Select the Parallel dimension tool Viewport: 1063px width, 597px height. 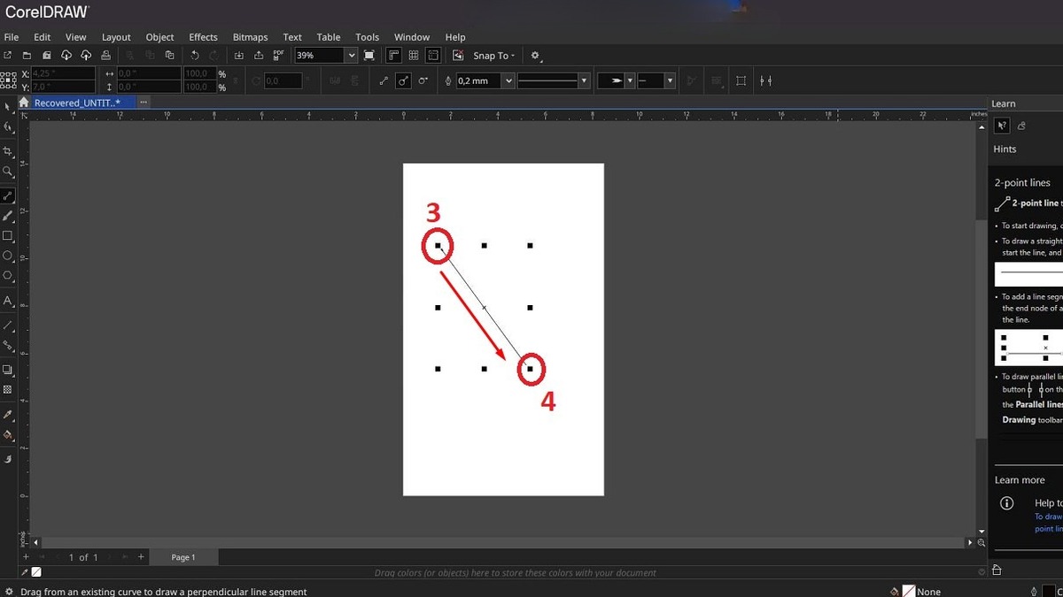[7, 325]
